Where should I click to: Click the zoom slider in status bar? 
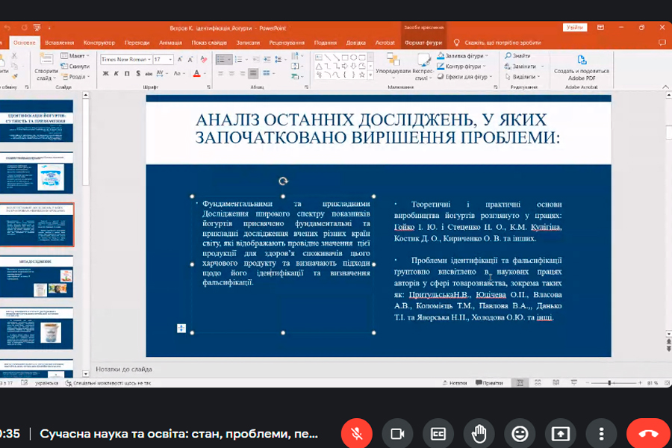[610, 382]
